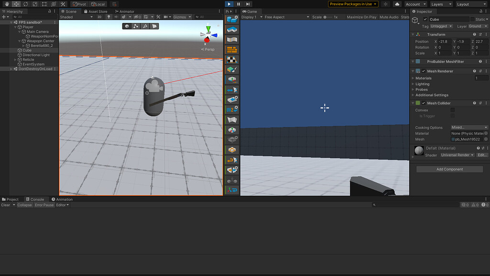Toggle the Convex checkbox on Mesh Collider
Screen dimensions: 490x276
point(452,110)
